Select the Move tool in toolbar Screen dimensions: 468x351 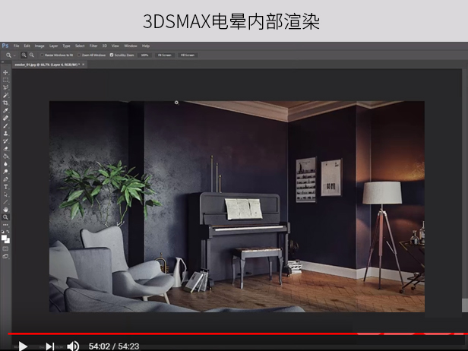(5, 73)
